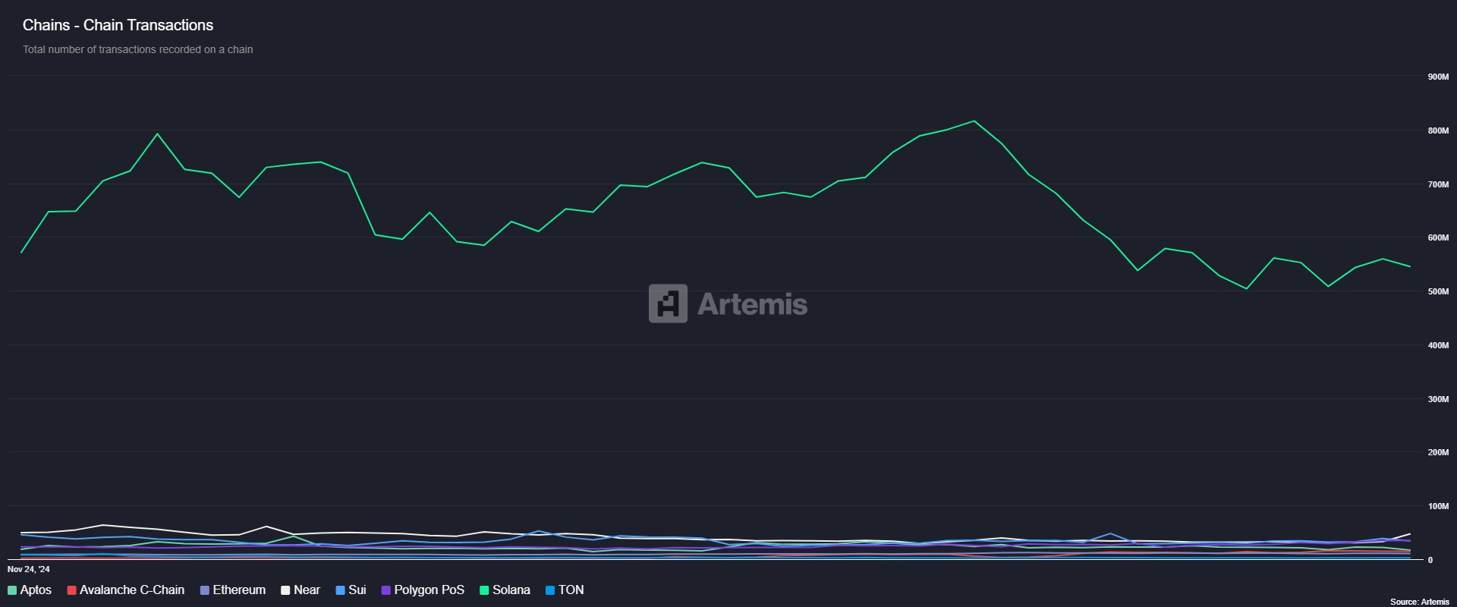Open the Source: Artemis credit link
Screen dimensions: 1457x607
point(1419,602)
